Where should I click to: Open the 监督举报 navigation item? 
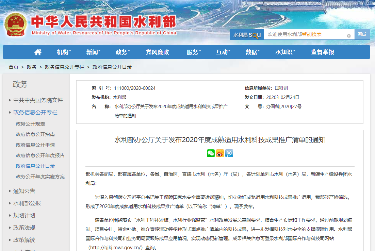(323, 52)
